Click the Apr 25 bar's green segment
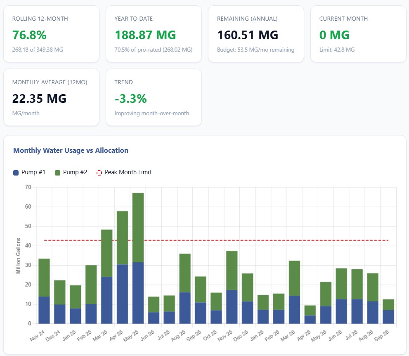Screen dimensions: 409x356 (122, 238)
